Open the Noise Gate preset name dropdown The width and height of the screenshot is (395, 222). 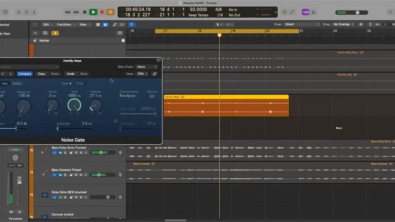tap(30, 67)
